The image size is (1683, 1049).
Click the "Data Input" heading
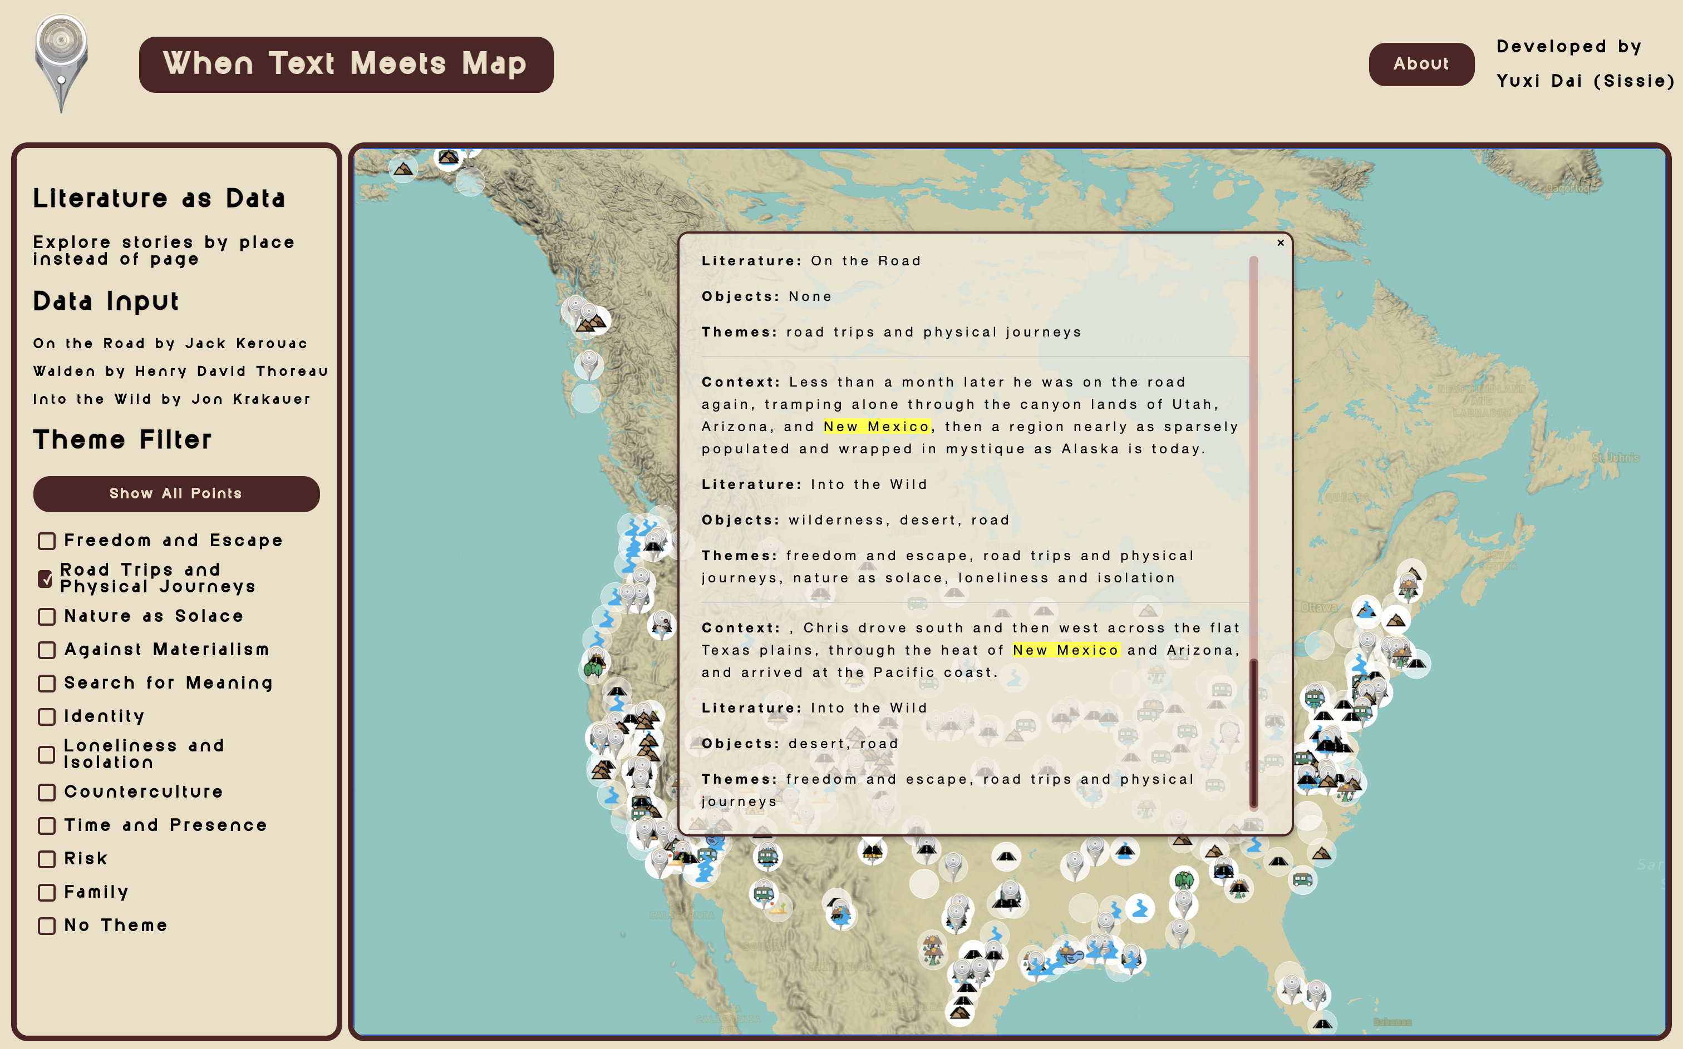(x=106, y=301)
